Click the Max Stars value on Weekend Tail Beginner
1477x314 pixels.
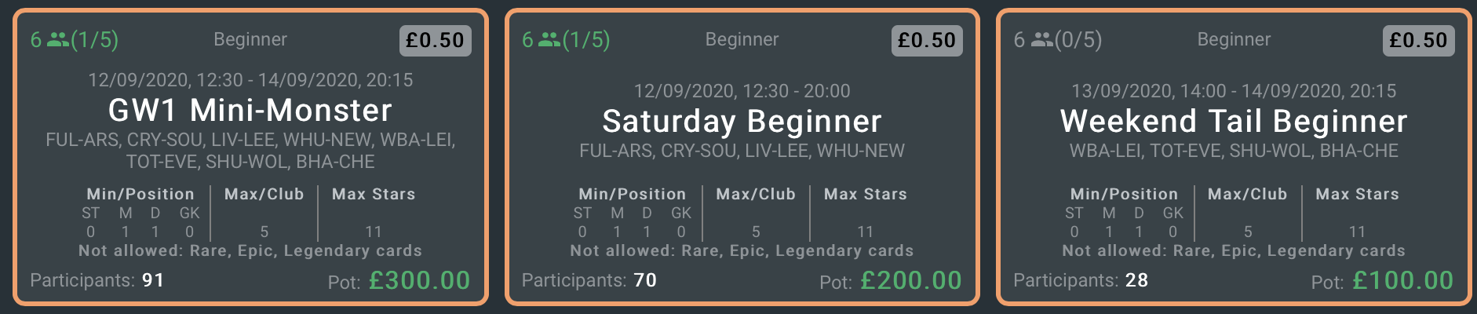coord(1357,232)
